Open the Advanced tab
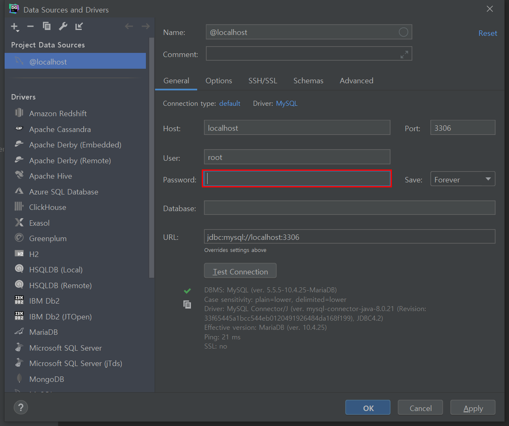The image size is (509, 426). pyautogui.click(x=356, y=81)
